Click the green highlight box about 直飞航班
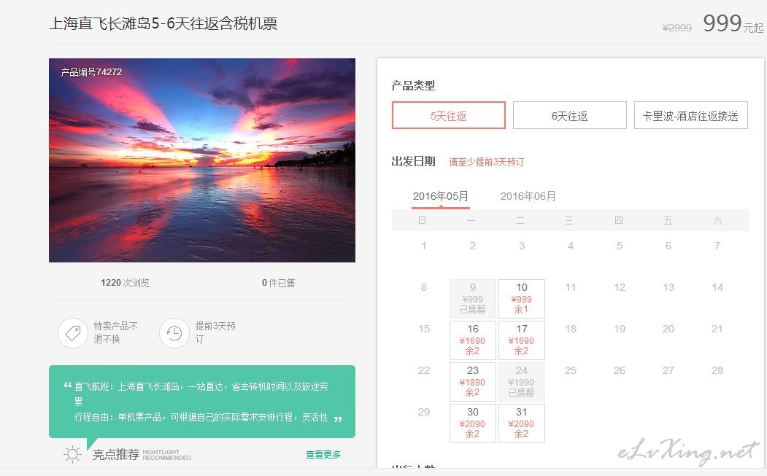Screen dimensions: 767x476 click(202, 402)
